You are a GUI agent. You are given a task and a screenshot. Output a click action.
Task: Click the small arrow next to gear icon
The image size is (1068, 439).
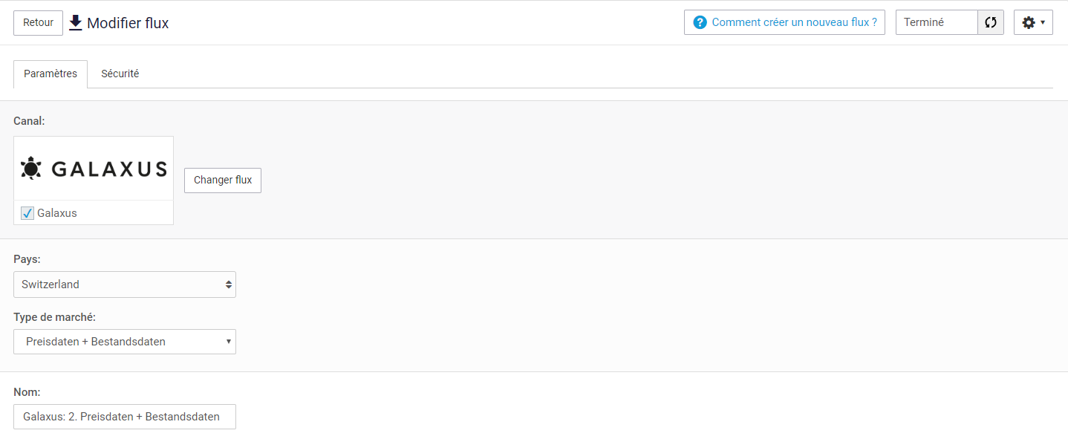[1043, 23]
